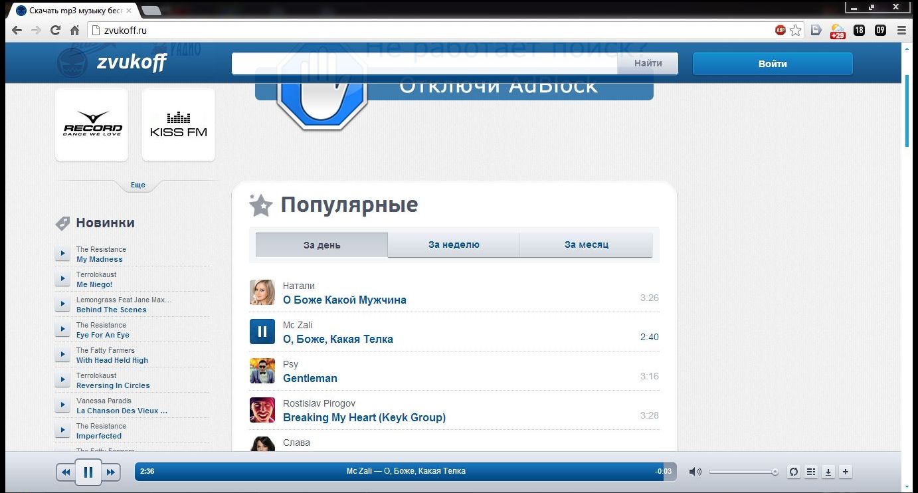Click the Psy Gentleman thumbnail
Viewport: 918px width, 493px height.
(262, 371)
